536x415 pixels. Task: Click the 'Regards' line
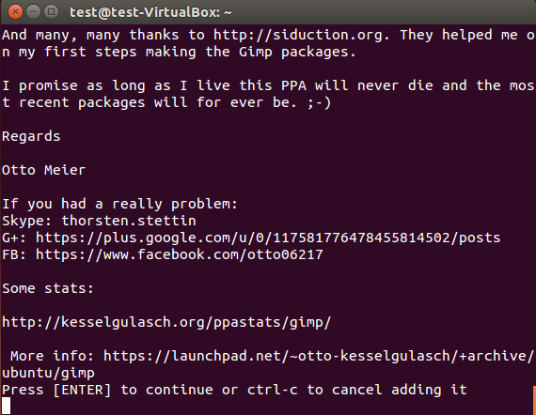31,136
